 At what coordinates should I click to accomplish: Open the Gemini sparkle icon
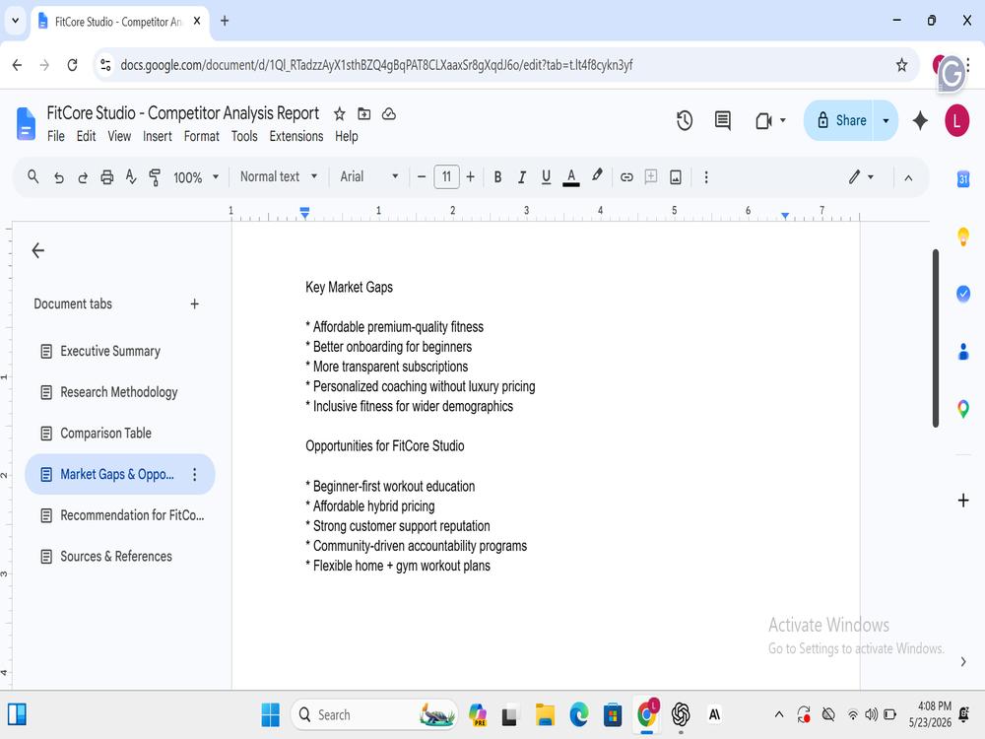pyautogui.click(x=920, y=120)
